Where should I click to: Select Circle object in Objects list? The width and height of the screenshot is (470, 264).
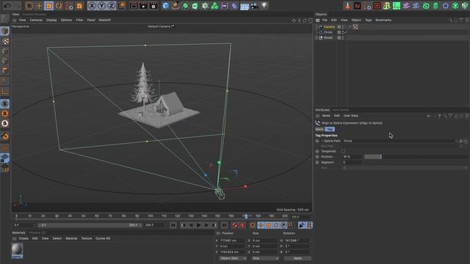click(328, 32)
